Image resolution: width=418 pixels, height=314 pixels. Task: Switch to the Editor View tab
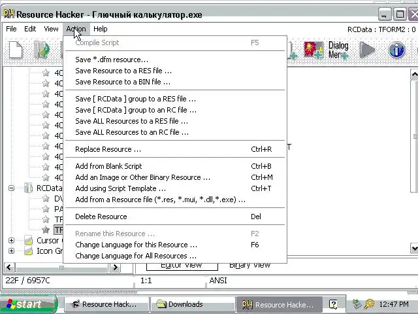click(182, 266)
